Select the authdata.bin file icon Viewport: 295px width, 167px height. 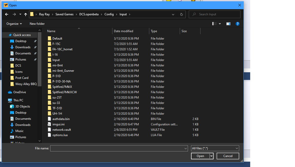[49, 119]
